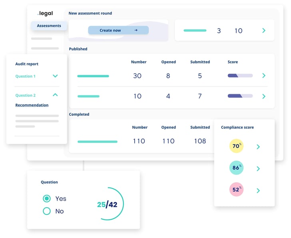Click the Score column header
The image size is (291, 238).
pos(233,62)
